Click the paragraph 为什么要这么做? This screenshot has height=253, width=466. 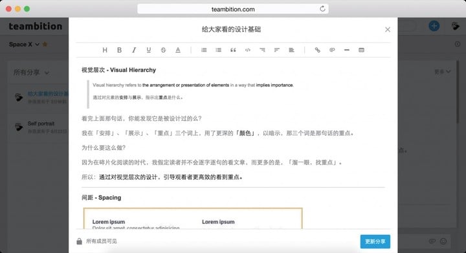(x=104, y=148)
